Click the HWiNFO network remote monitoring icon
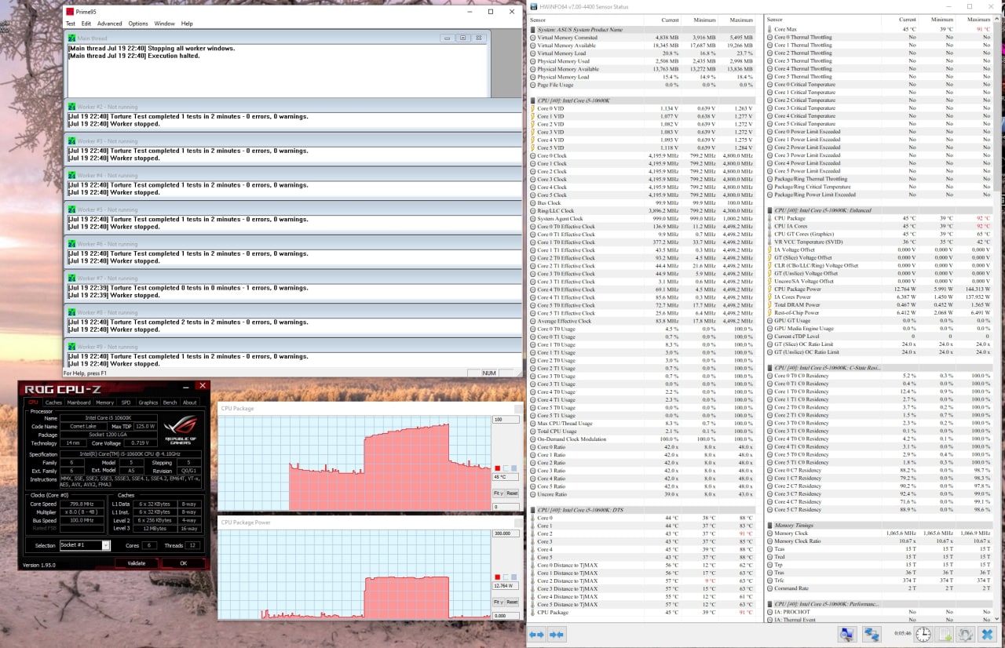 (872, 634)
